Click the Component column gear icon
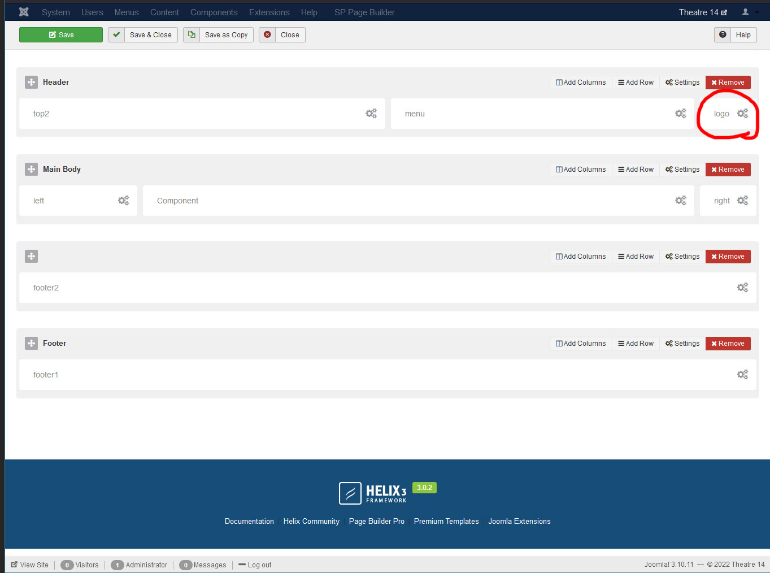The width and height of the screenshot is (770, 573). coord(681,201)
